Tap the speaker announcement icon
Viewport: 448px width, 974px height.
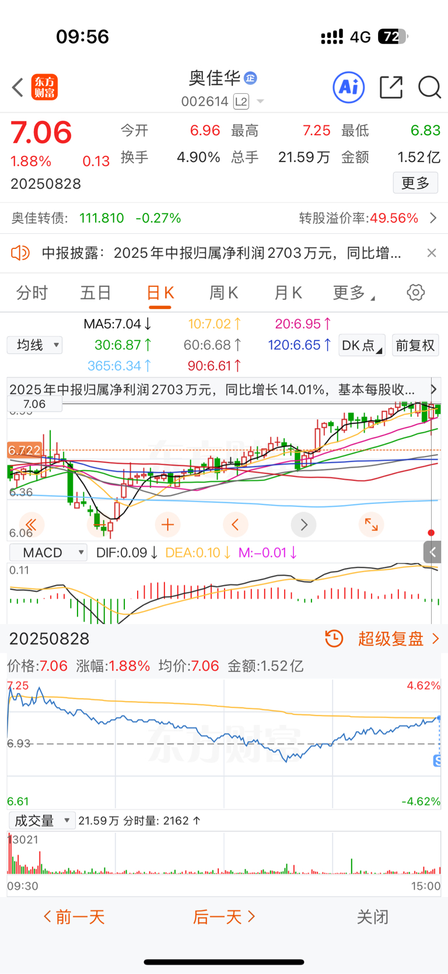[20, 253]
